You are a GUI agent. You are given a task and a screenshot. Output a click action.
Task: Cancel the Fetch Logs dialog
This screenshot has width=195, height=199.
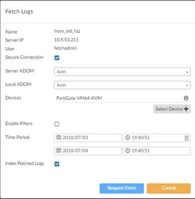[x=169, y=188]
